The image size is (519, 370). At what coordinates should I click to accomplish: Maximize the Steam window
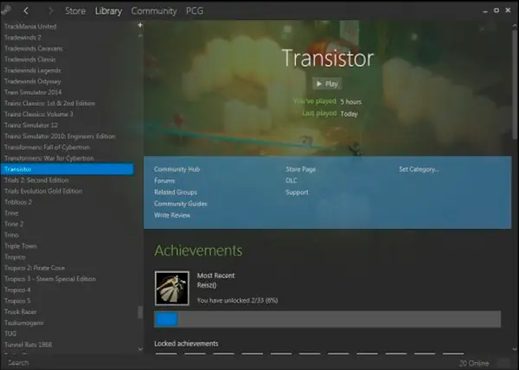pyautogui.click(x=497, y=10)
